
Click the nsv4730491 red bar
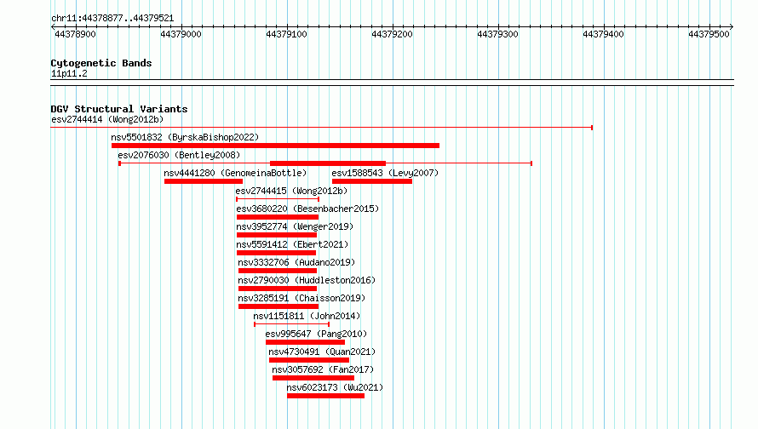pyautogui.click(x=309, y=360)
